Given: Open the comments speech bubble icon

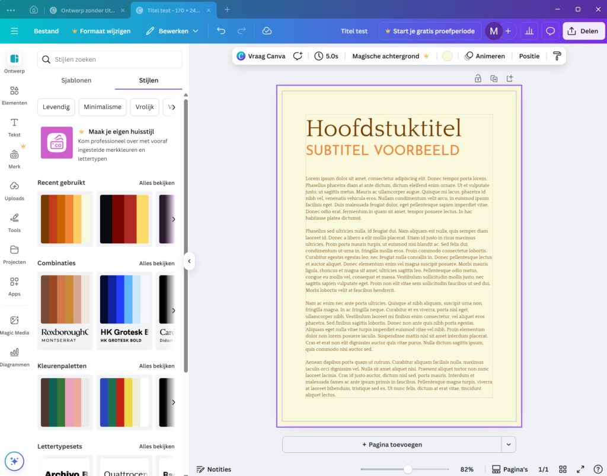Looking at the screenshot, I should 550,31.
